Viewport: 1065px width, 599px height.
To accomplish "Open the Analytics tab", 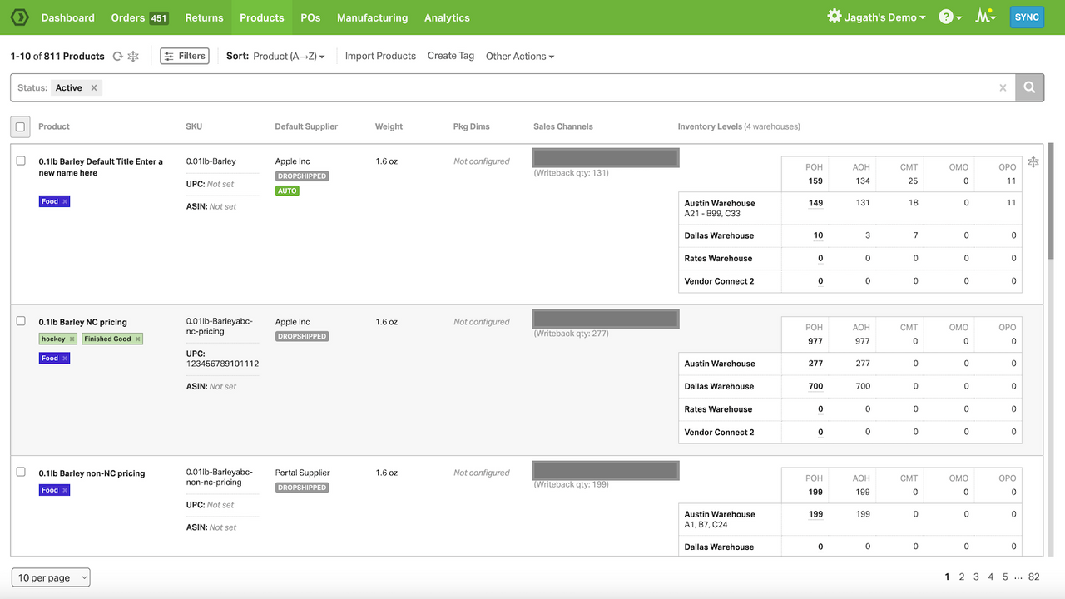I will point(447,17).
